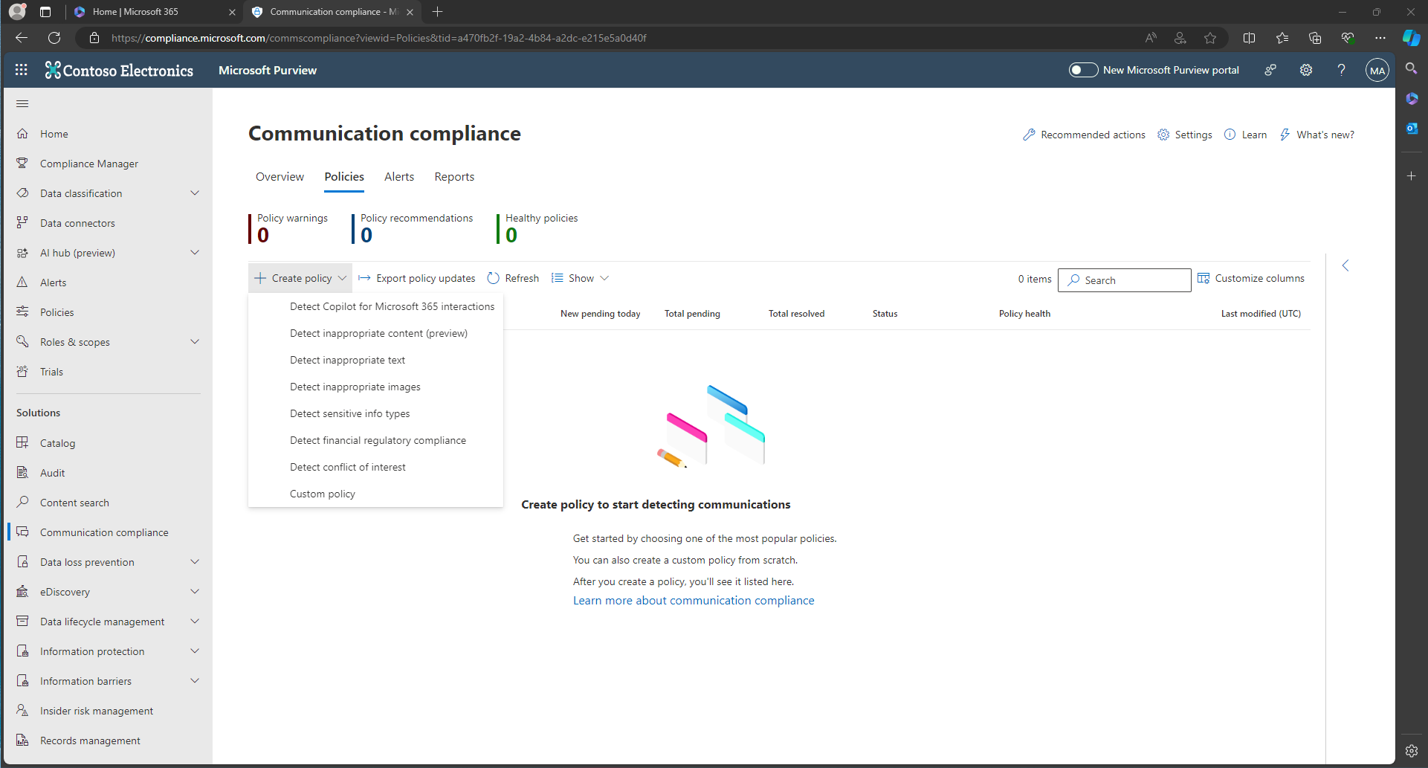Switch to the Alerts tab
Viewport: 1428px width, 768px height.
click(399, 177)
